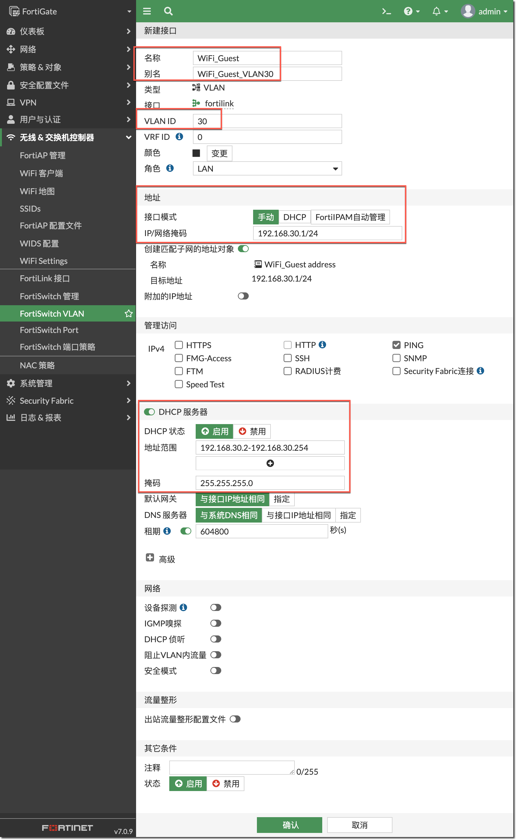Click the VRF ID info icon
This screenshot has height=840, width=516.
tap(179, 137)
